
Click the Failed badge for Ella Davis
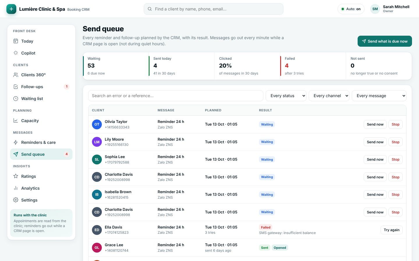point(266,227)
